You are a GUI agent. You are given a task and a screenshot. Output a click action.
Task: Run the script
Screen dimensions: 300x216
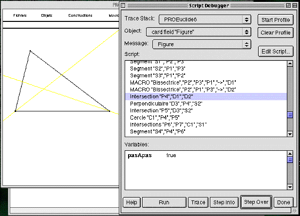[x=164, y=202]
